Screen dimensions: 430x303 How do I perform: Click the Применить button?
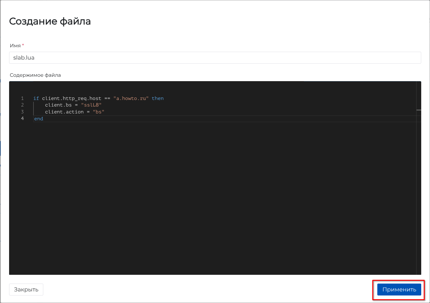point(399,290)
